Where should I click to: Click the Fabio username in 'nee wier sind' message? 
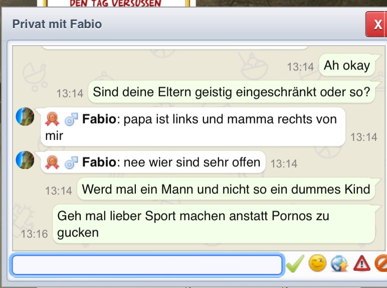coord(99,162)
